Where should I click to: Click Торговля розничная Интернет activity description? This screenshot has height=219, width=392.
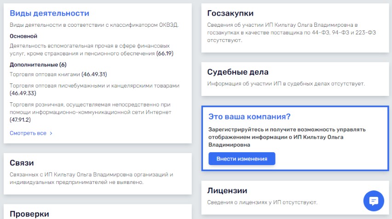point(90,112)
